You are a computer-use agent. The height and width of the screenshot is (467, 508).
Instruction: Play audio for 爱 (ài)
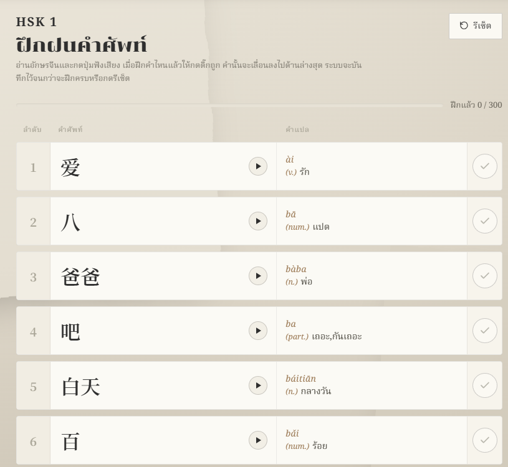click(258, 166)
